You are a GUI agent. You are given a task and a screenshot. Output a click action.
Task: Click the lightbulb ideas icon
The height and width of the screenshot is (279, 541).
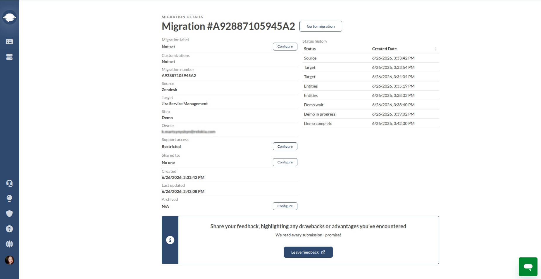pos(9,198)
